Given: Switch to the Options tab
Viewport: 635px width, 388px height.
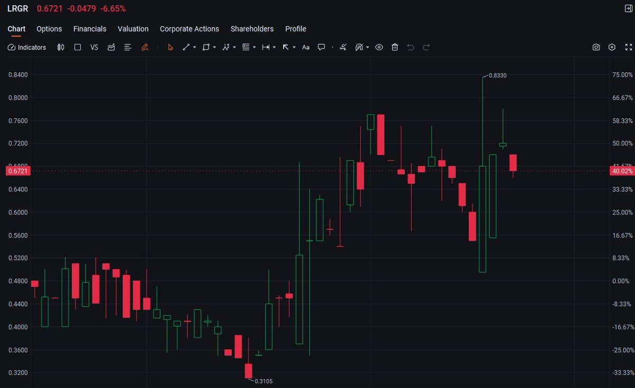Looking at the screenshot, I should 49,29.
